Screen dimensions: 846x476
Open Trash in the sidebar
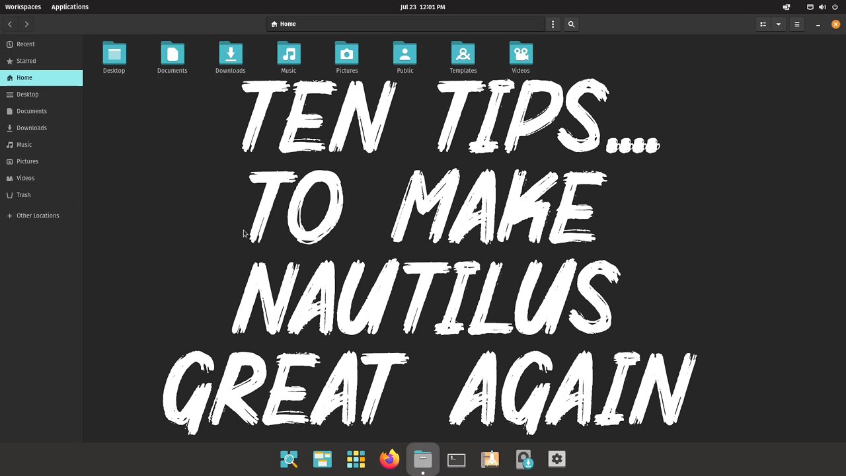click(41, 195)
